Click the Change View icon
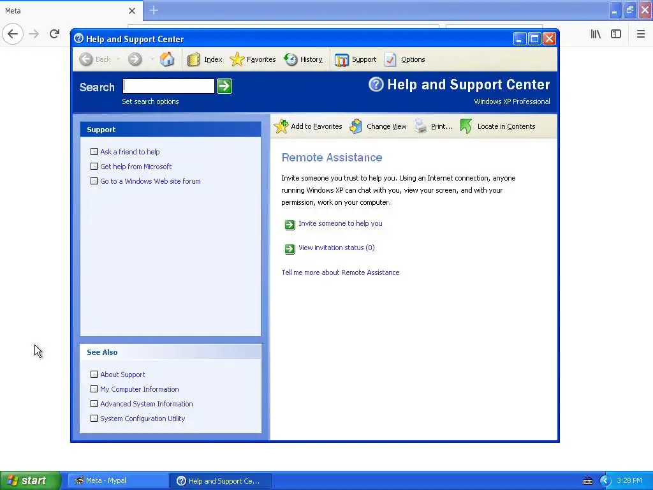The width and height of the screenshot is (653, 490). tap(356, 126)
